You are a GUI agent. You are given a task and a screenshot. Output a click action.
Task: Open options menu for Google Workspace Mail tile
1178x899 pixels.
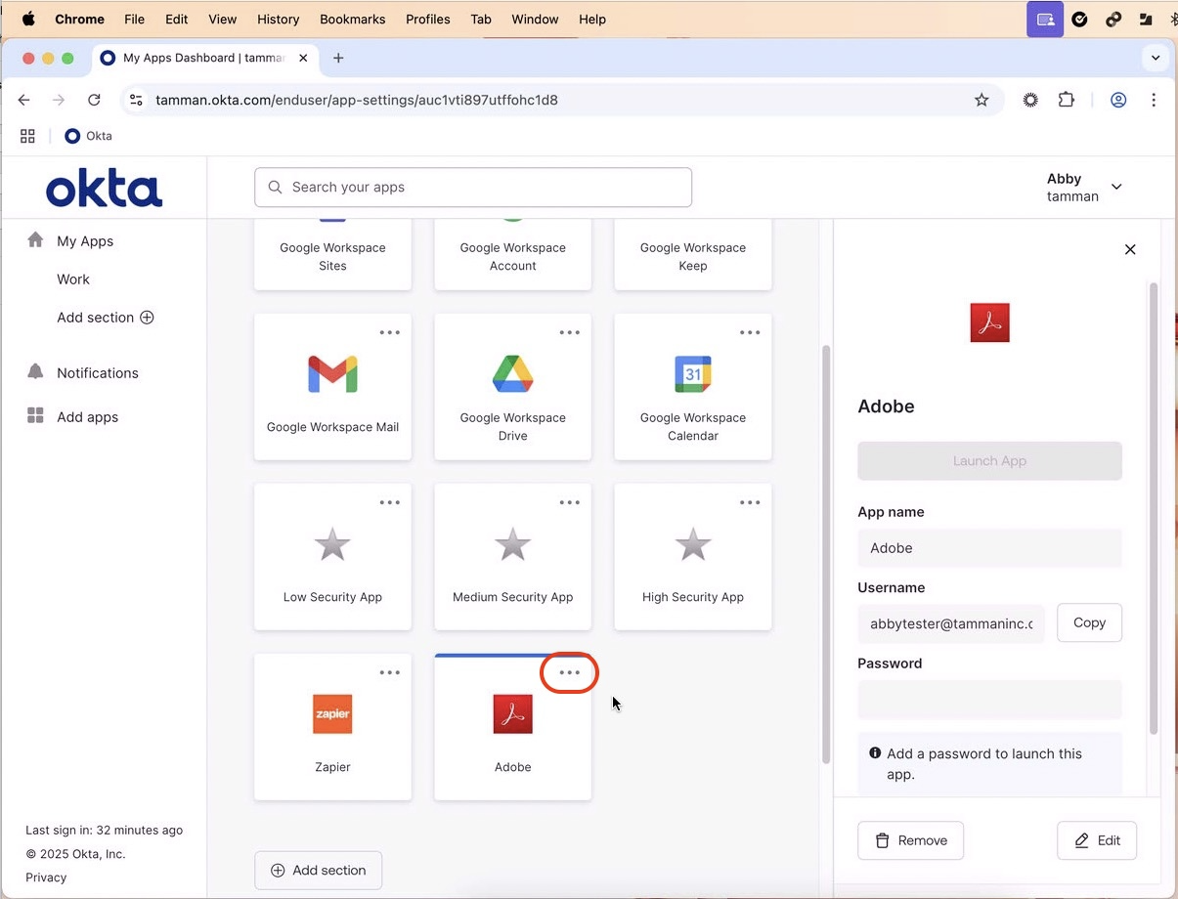(x=389, y=332)
